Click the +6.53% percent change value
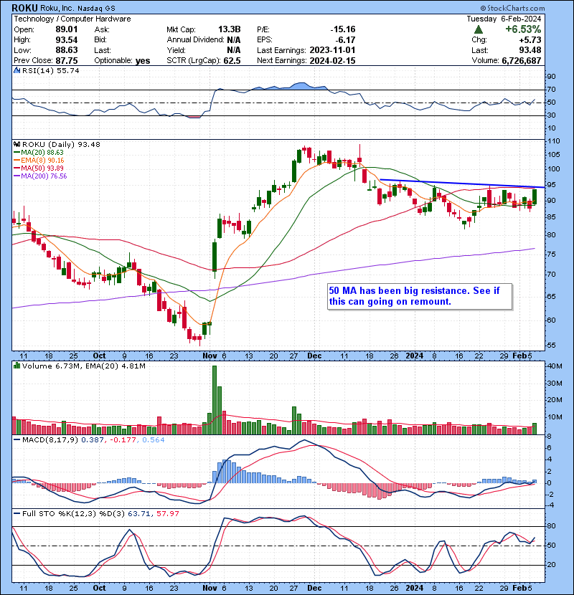The height and width of the screenshot is (595, 574). [523, 29]
